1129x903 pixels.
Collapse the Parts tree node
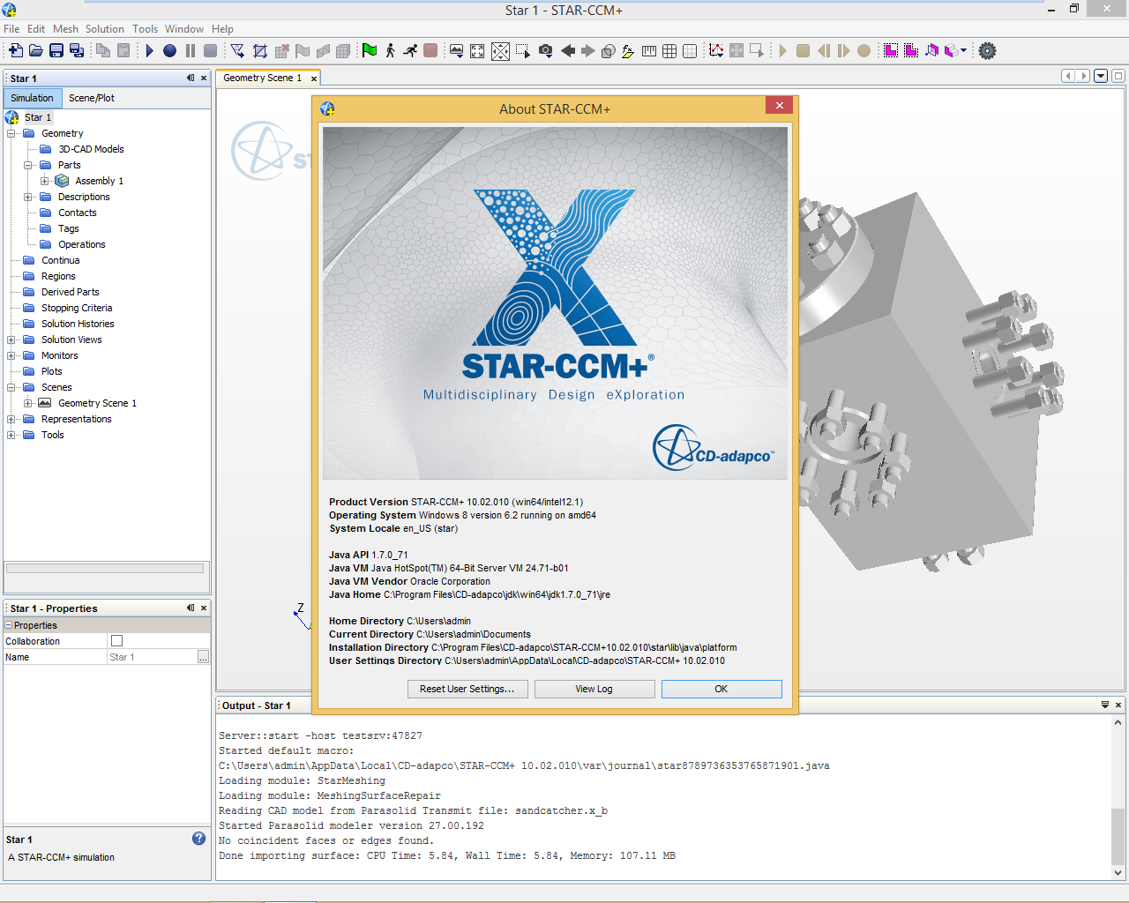pos(28,166)
